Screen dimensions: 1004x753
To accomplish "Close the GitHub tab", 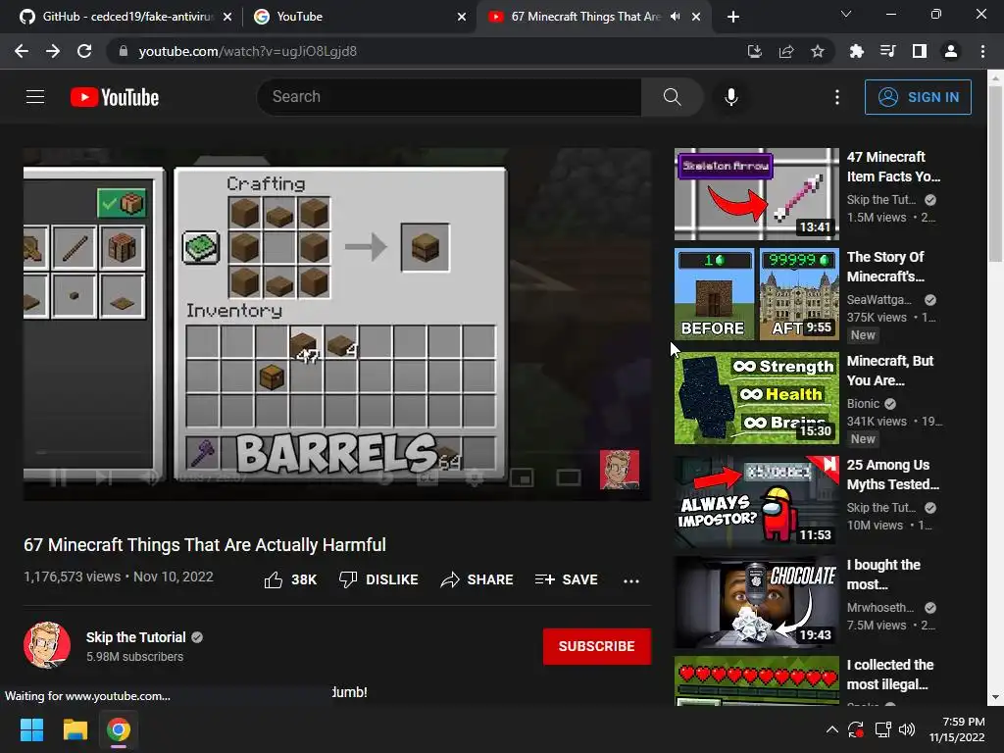I will point(227,17).
